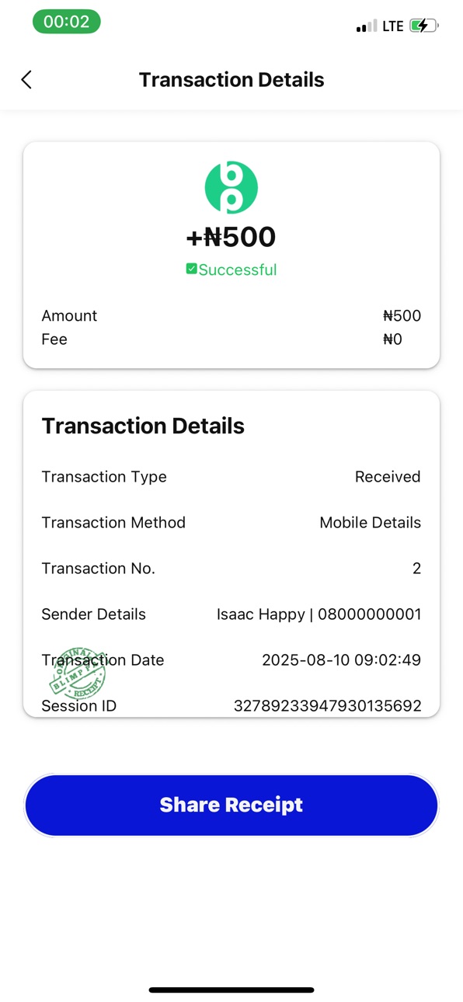This screenshot has height=1002, width=463.
Task: Tap the Transaction Date value
Action: click(x=341, y=660)
